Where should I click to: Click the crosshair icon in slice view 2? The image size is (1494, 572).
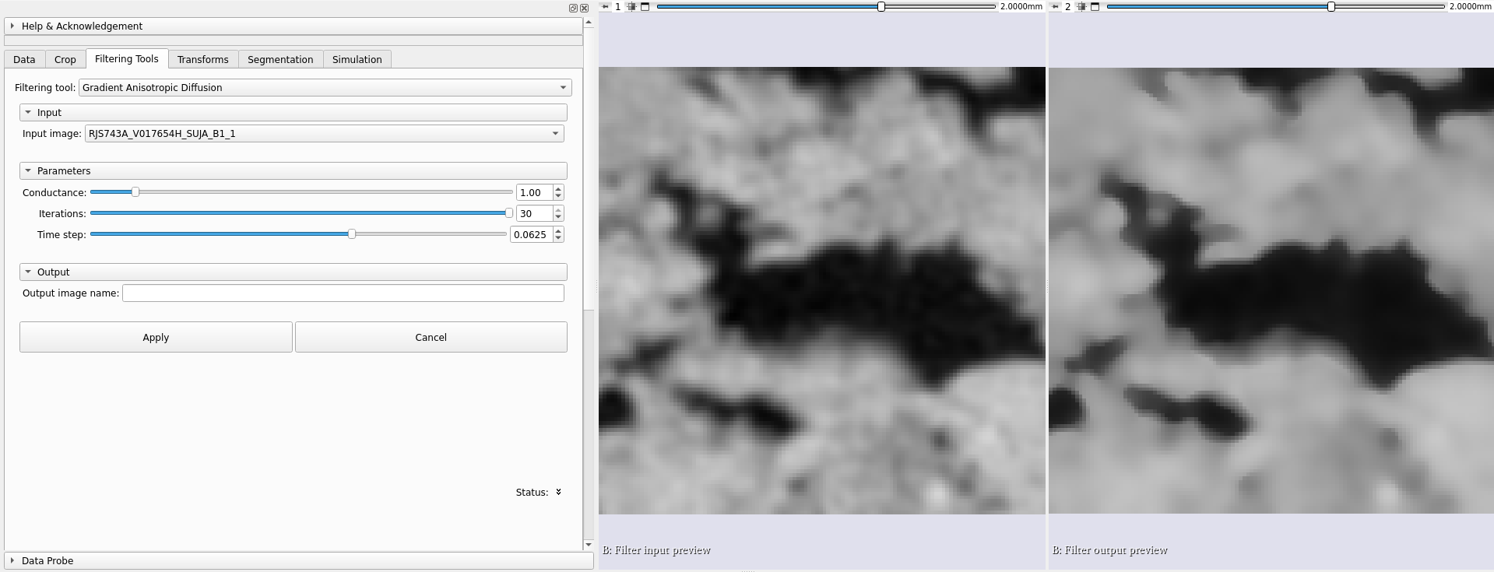tap(1081, 6)
